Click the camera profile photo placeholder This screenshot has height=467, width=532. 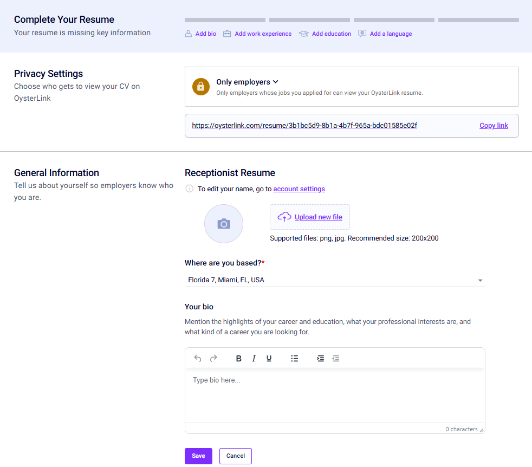[x=224, y=224]
